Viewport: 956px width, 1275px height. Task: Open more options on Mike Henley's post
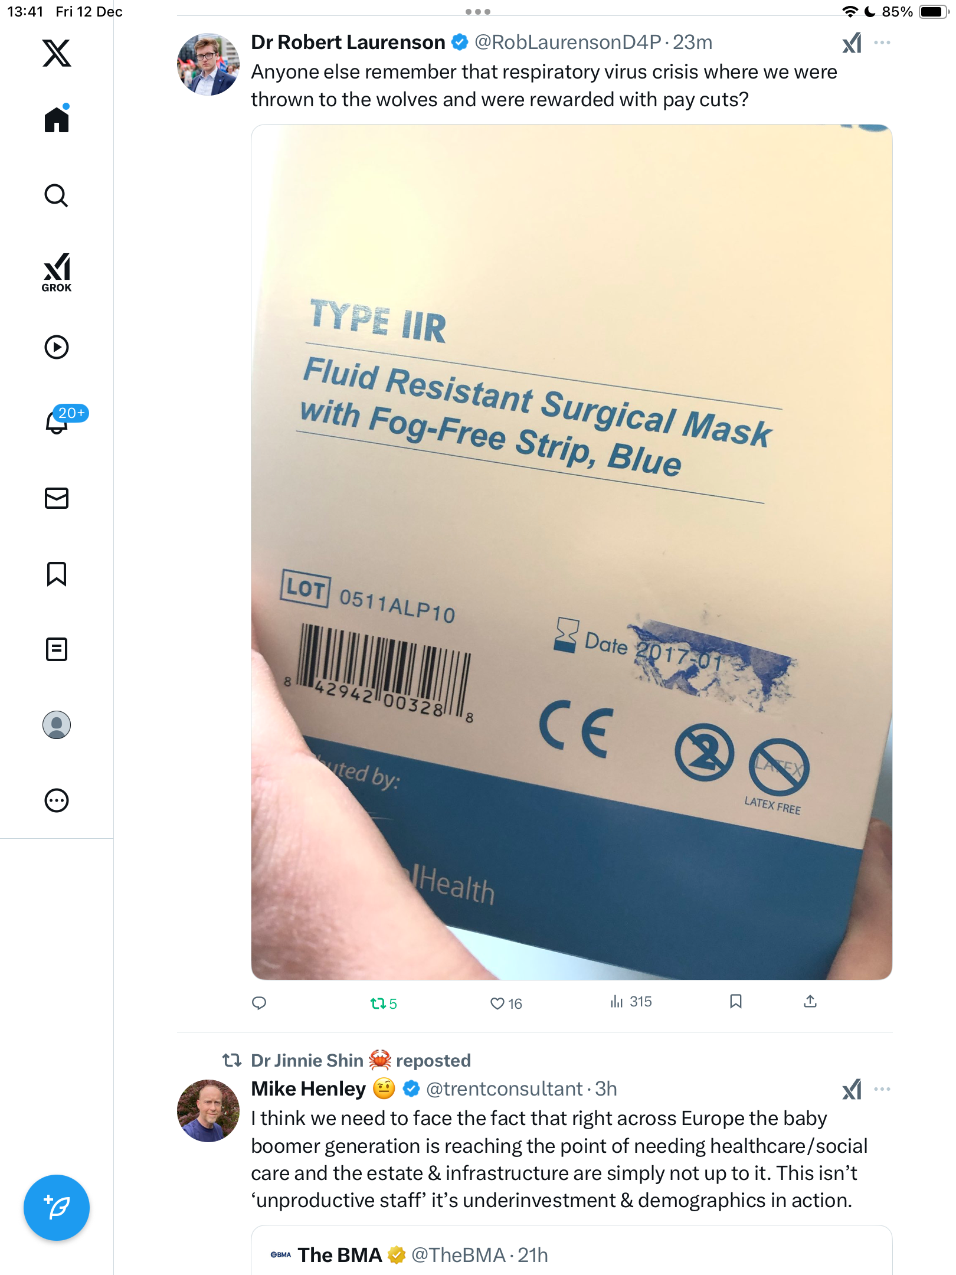pos(882,1089)
